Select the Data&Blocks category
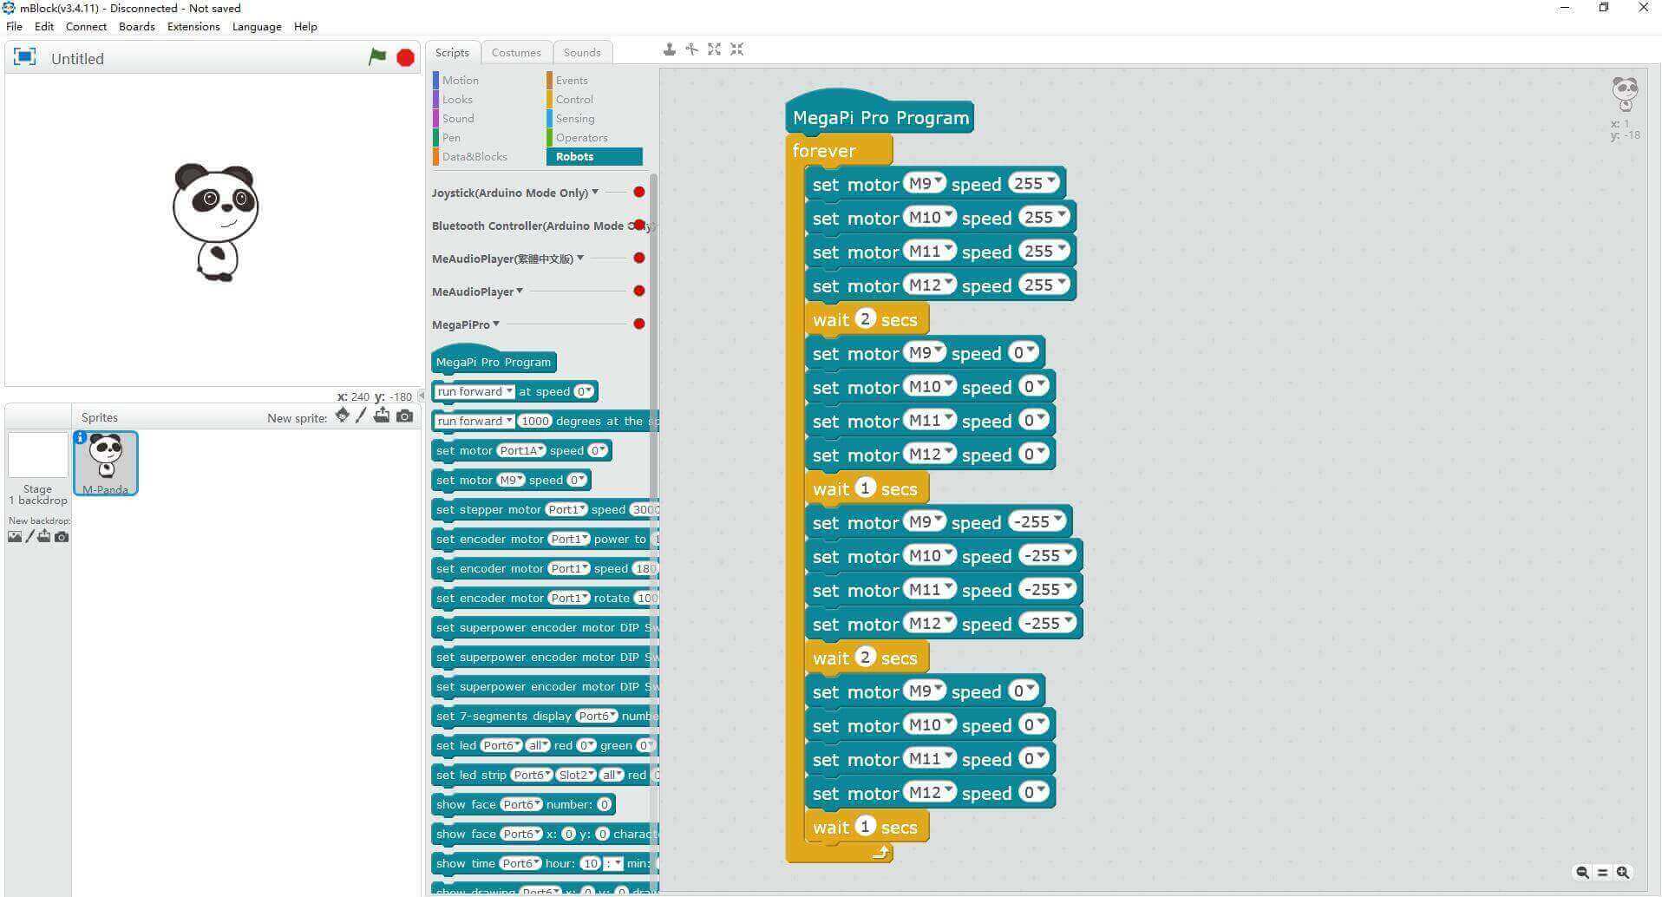 click(x=474, y=156)
